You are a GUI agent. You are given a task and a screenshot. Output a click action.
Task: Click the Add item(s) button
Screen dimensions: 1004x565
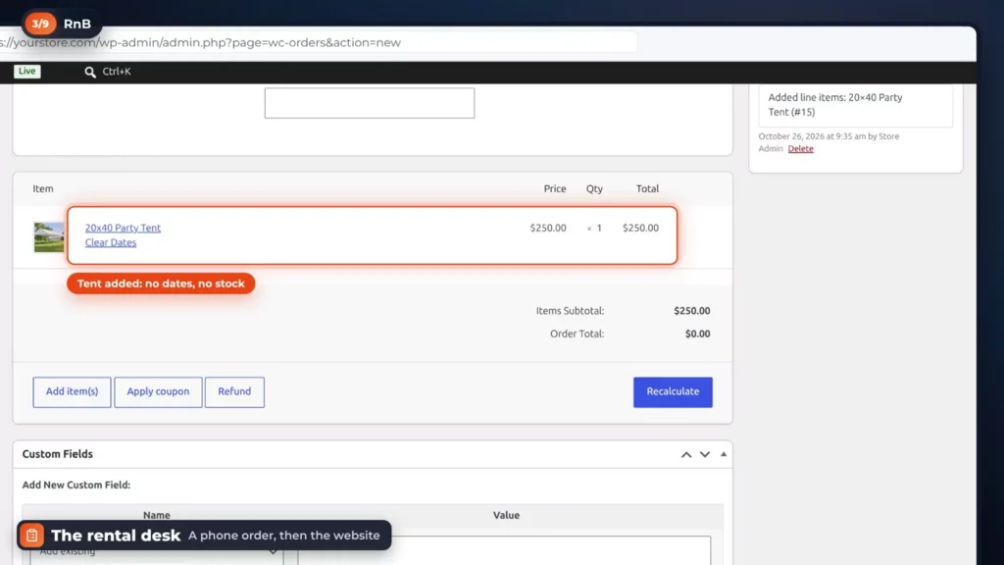tap(72, 392)
